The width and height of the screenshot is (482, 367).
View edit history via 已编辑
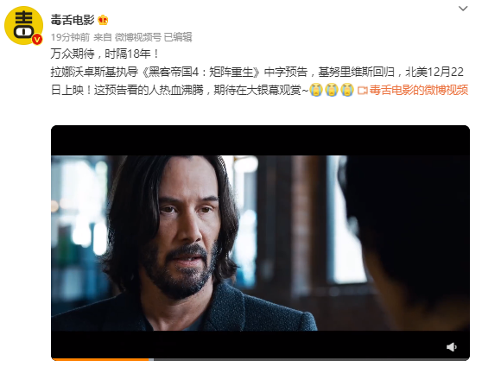178,37
